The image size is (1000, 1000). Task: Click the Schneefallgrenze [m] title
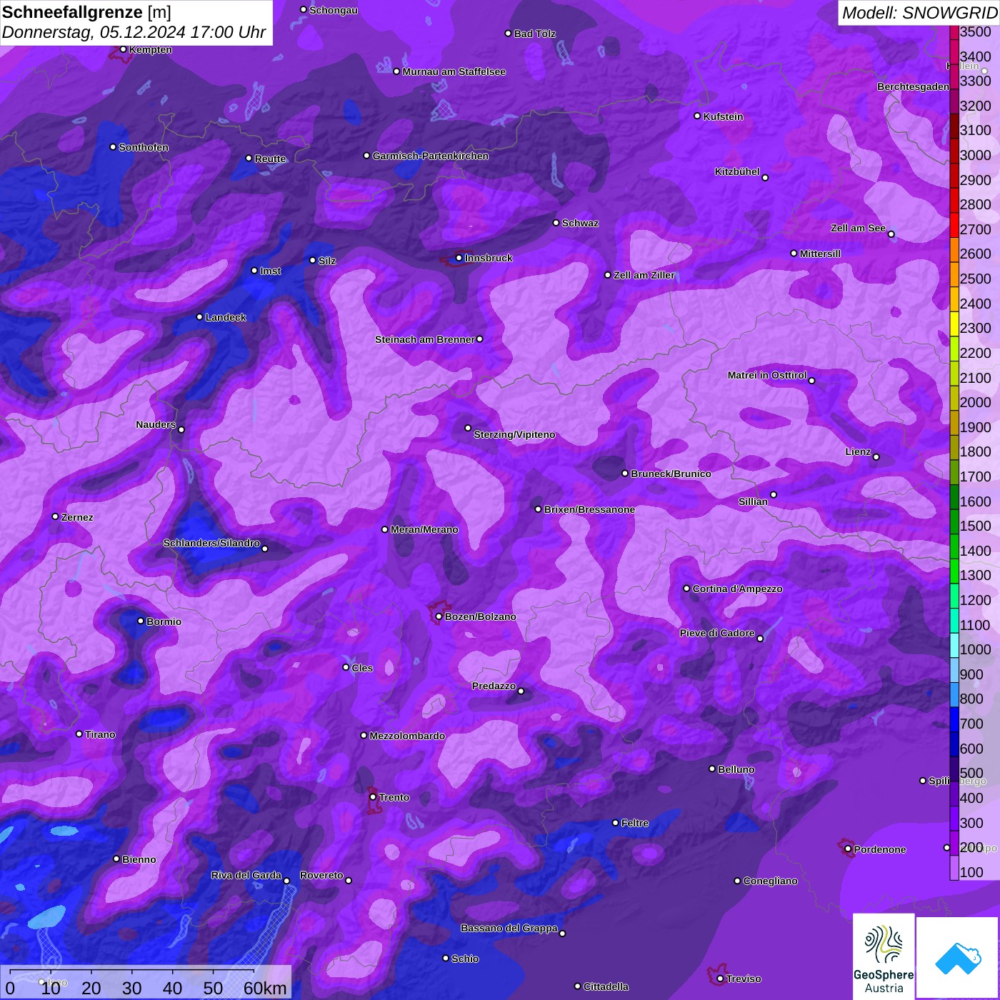click(x=86, y=12)
